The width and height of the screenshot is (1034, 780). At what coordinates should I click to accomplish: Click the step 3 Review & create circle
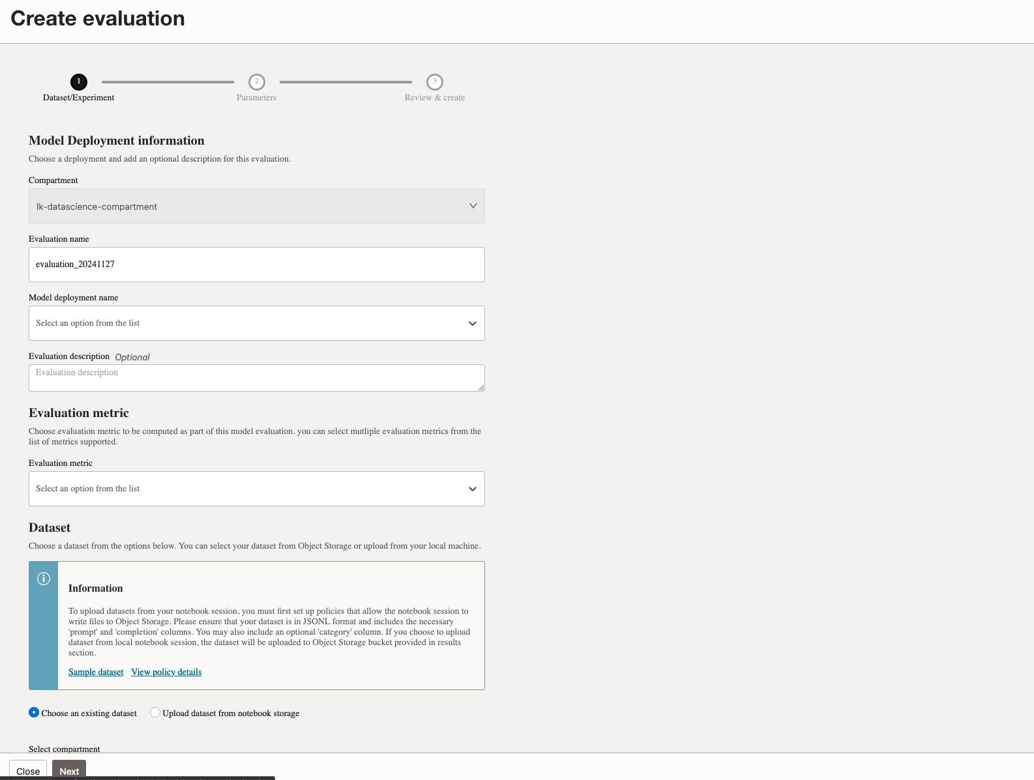point(435,82)
